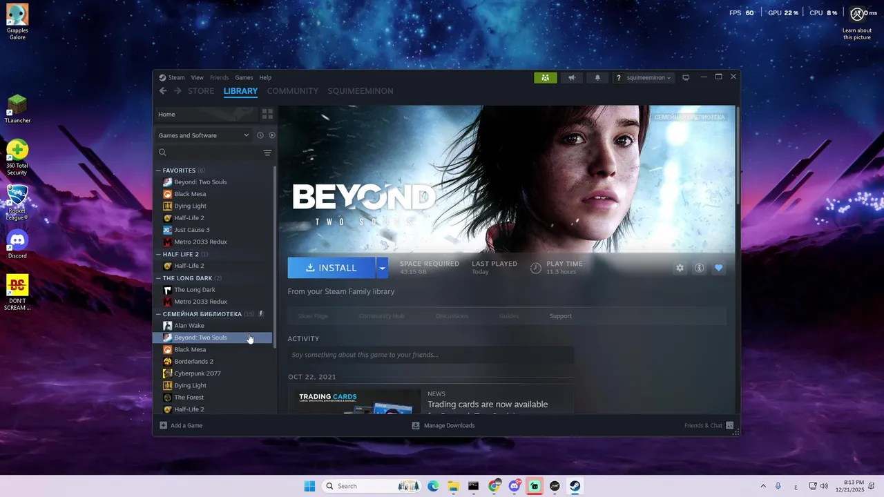Switch to the STORE tab

point(201,91)
